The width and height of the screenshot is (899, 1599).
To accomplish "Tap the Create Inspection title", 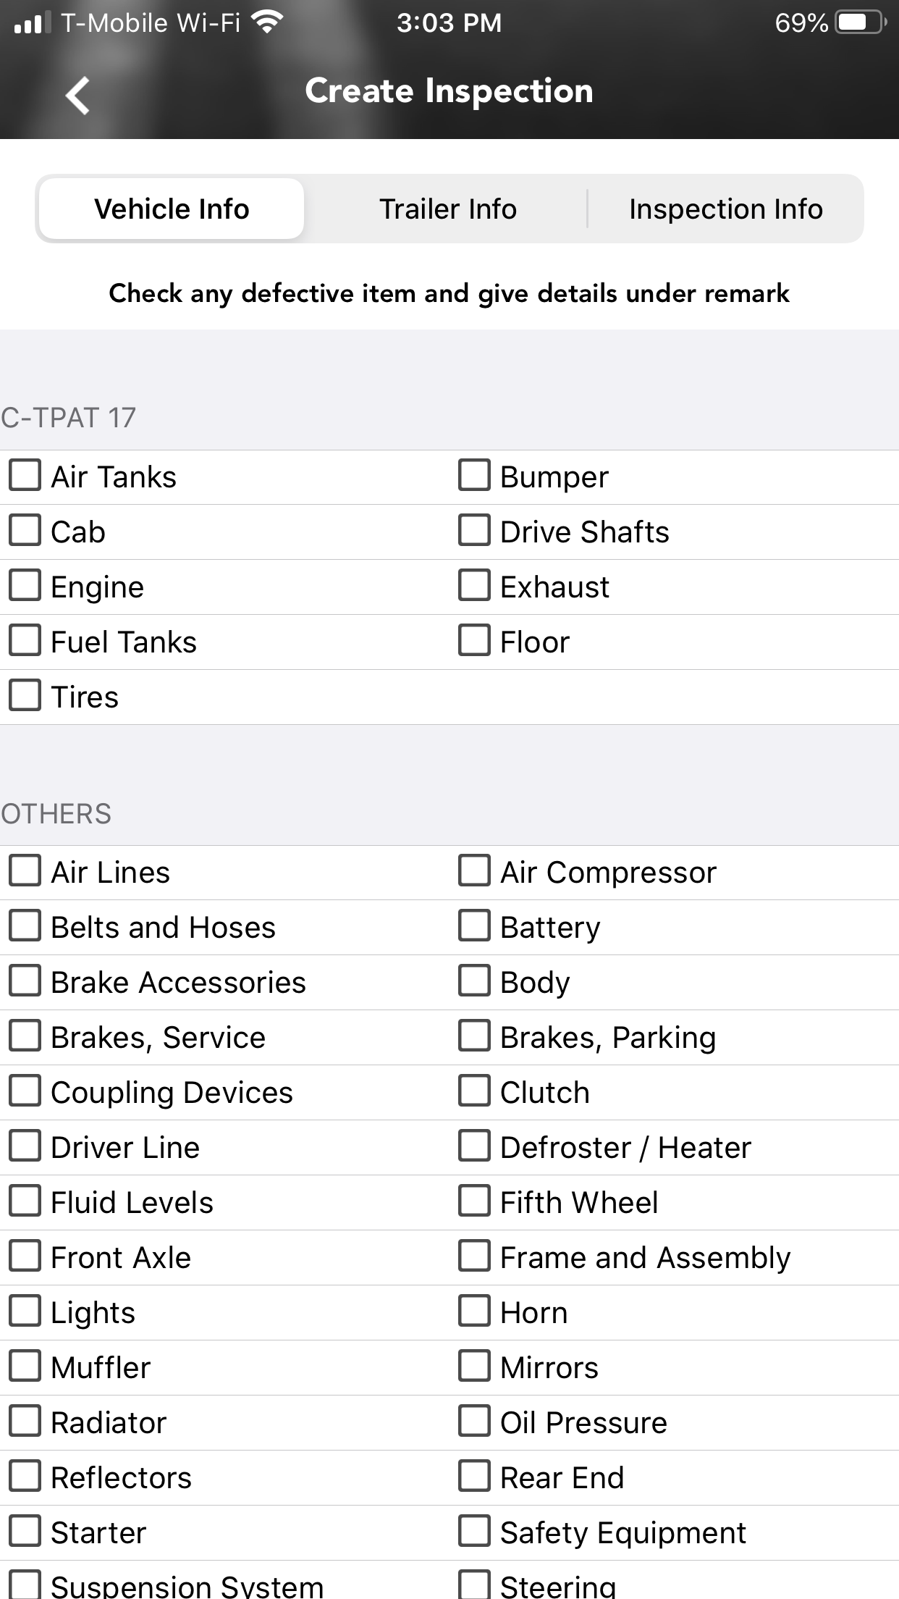I will click(449, 91).
